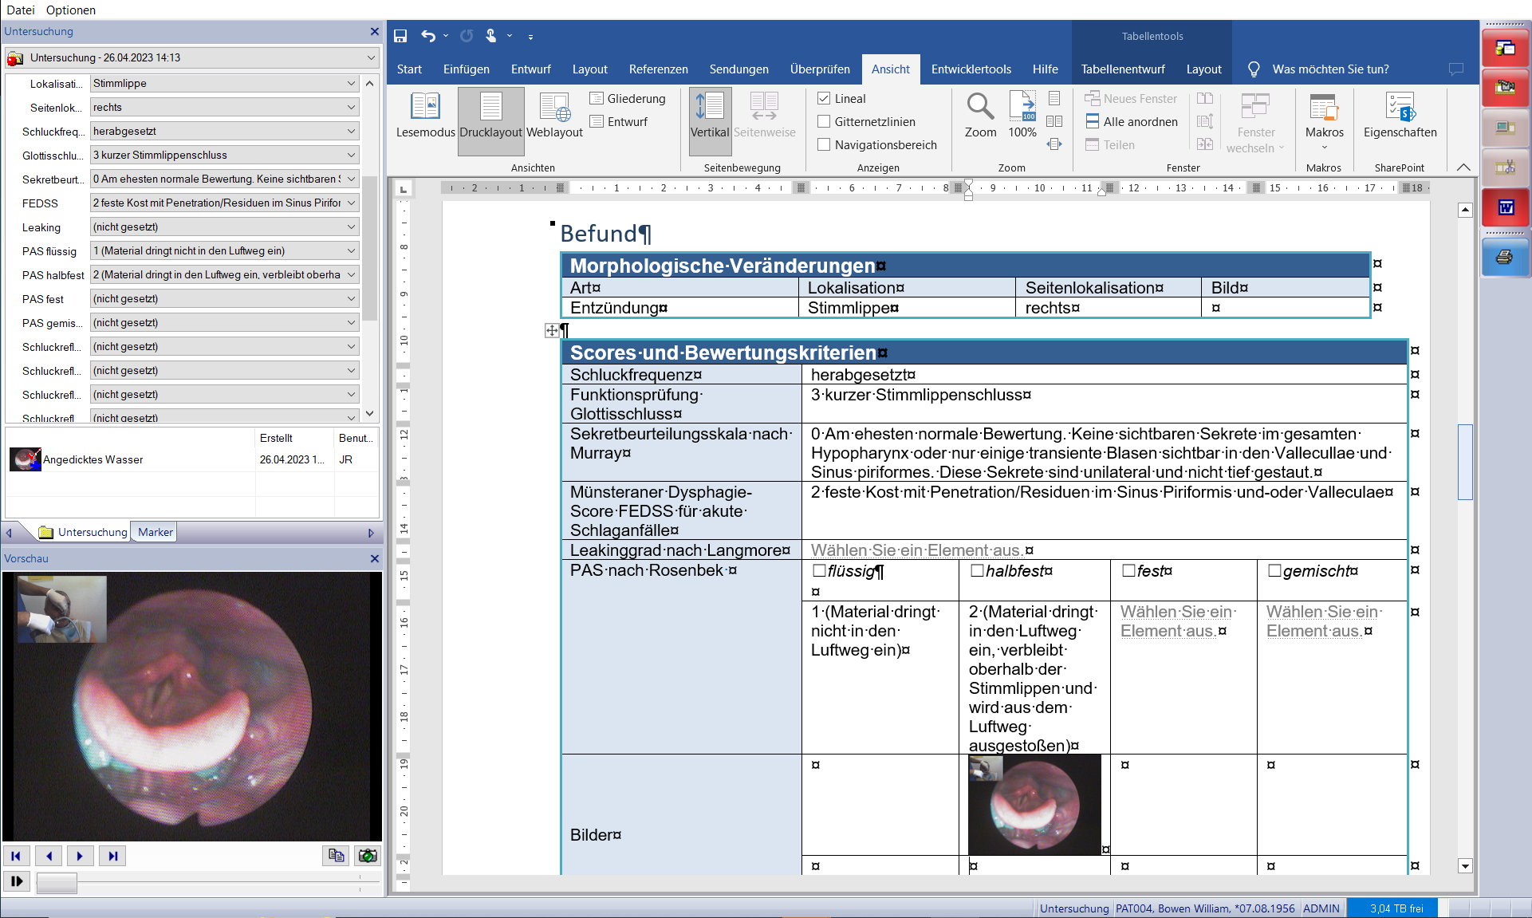Screen dimensions: 1532x918
Task: Close the Untersuchung panel
Action: coord(374,31)
